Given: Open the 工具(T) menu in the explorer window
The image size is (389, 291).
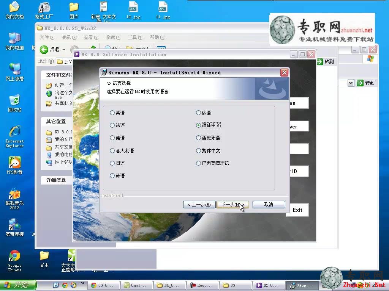Looking at the screenshot, I should (136, 38).
